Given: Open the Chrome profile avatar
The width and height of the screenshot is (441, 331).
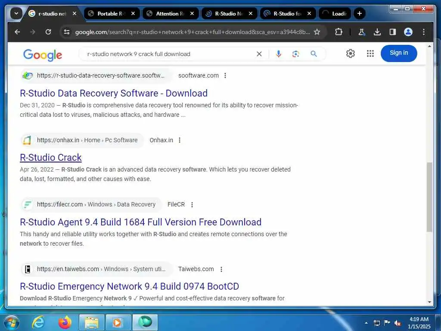Looking at the screenshot, I should (408, 32).
